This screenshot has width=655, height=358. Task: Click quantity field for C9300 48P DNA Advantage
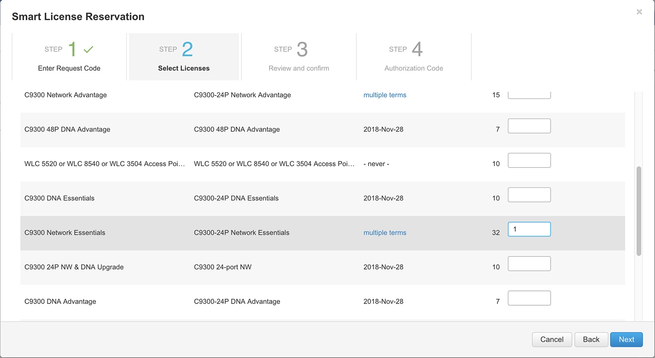529,126
